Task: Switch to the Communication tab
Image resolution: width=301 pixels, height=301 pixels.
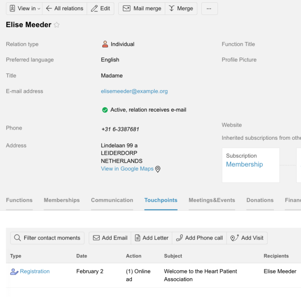Action: click(112, 200)
